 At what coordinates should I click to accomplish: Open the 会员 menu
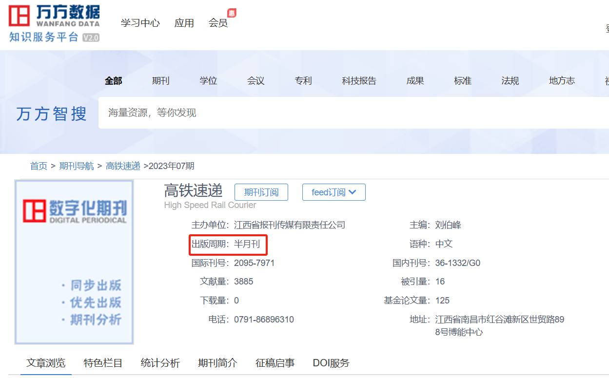click(218, 23)
